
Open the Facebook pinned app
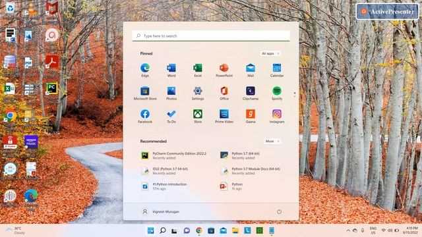(145, 117)
